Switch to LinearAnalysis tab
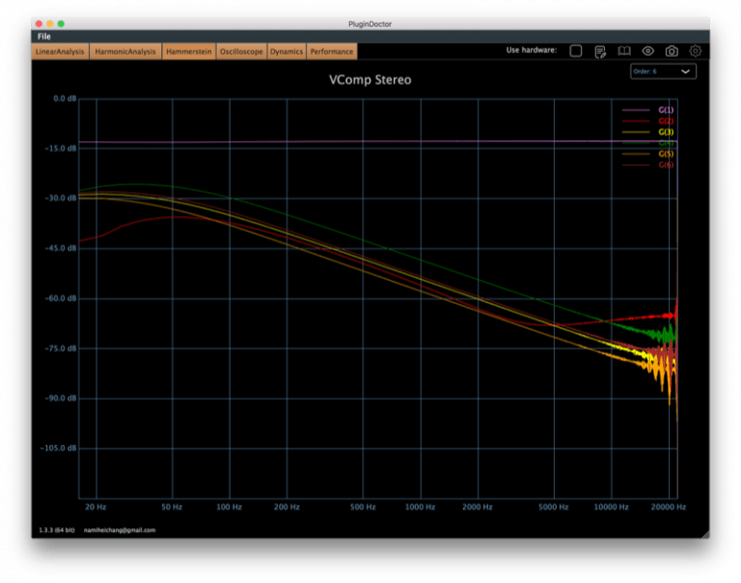741x583 pixels. point(60,51)
